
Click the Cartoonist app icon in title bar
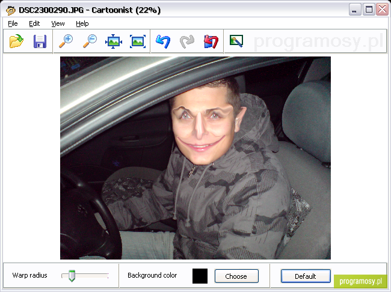click(x=11, y=10)
